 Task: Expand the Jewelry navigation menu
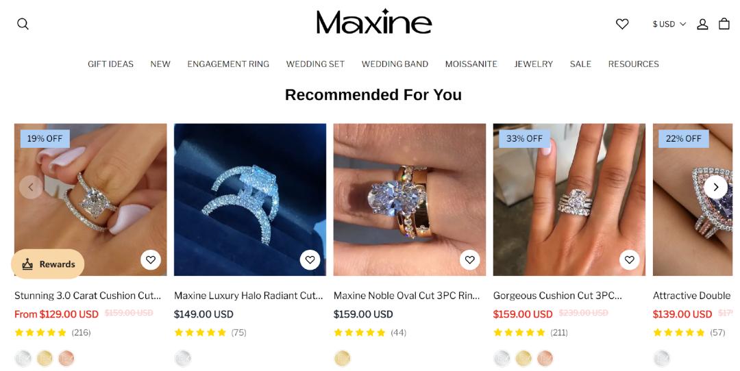pos(533,64)
